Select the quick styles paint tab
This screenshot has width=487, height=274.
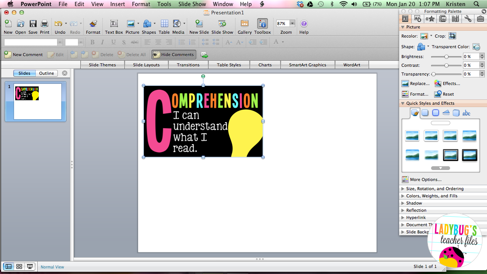(415, 113)
